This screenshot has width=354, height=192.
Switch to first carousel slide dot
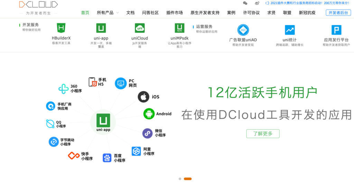click(x=180, y=179)
